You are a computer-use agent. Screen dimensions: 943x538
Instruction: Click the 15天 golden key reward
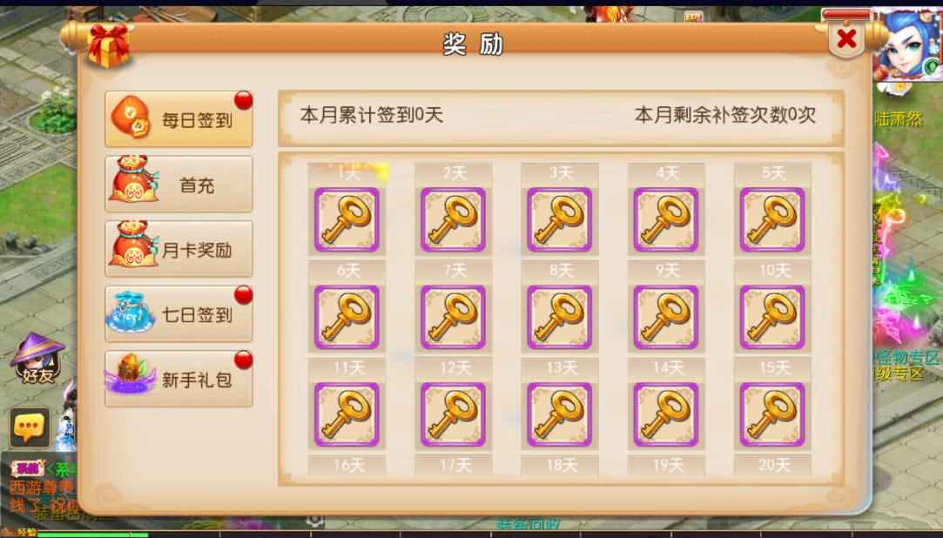click(772, 414)
